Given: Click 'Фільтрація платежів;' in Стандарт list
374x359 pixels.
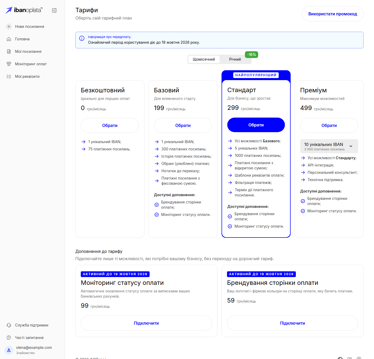Looking at the screenshot, I should [253, 183].
